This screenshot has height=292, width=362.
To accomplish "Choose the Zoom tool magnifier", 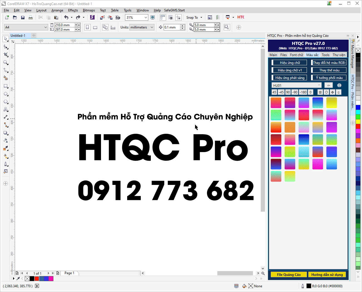I will [6, 62].
